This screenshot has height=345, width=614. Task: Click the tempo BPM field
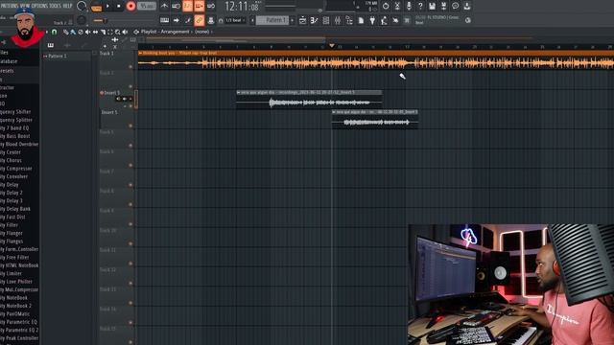tap(147, 7)
